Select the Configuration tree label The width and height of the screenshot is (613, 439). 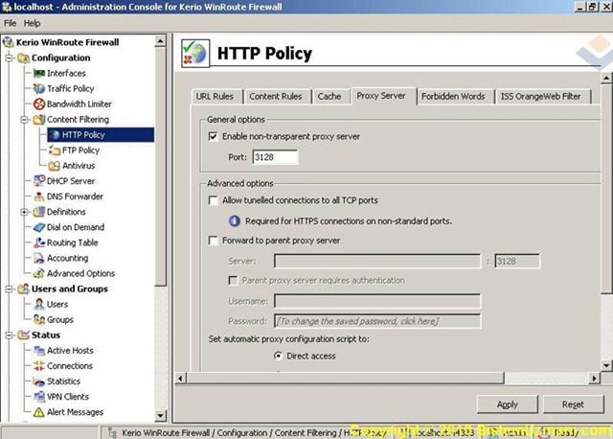coord(60,58)
